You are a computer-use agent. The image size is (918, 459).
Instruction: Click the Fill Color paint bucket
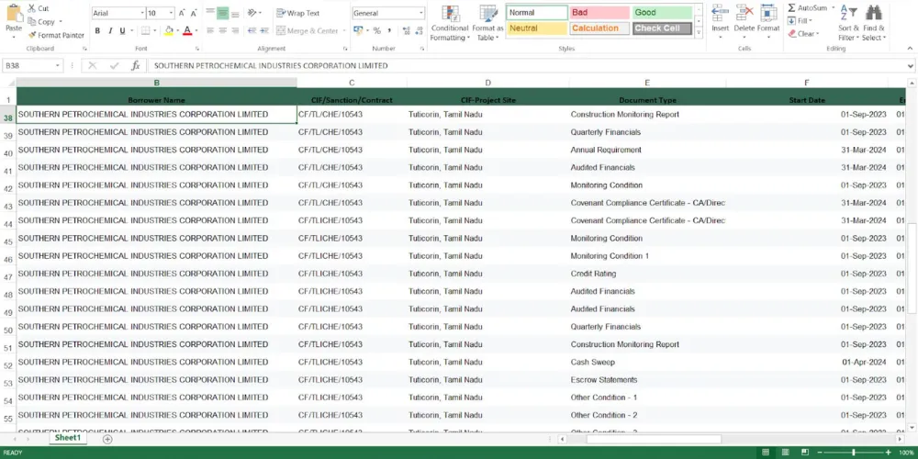(x=169, y=30)
